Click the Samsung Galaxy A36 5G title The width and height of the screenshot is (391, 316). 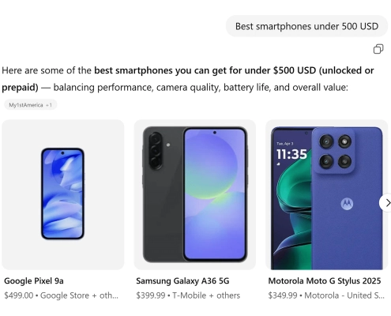(x=182, y=281)
